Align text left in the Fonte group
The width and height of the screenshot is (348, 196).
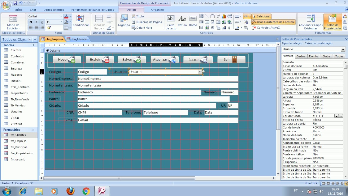[x=30, y=27]
